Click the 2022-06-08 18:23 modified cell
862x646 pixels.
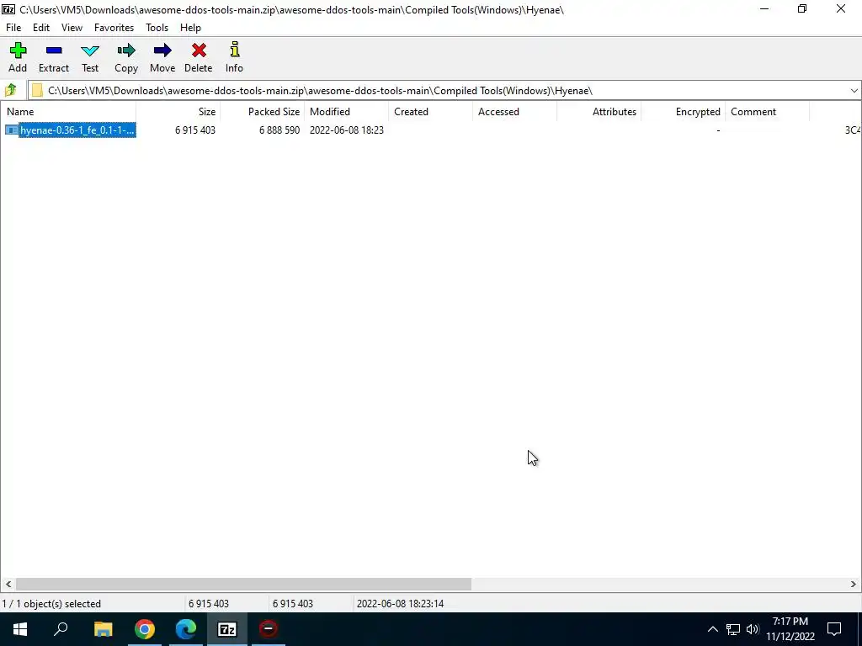(x=346, y=130)
